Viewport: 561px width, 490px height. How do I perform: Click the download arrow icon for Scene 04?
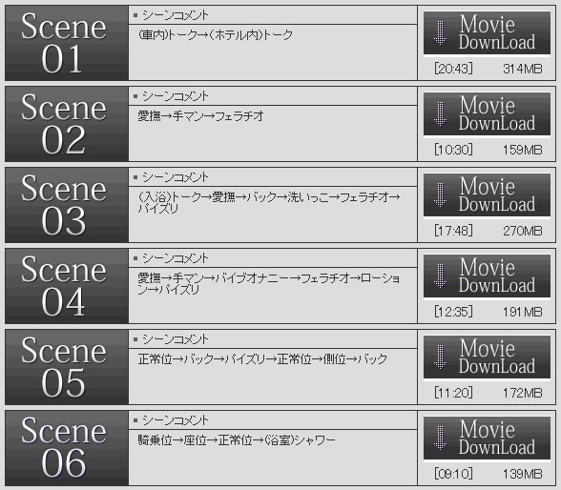(x=440, y=276)
